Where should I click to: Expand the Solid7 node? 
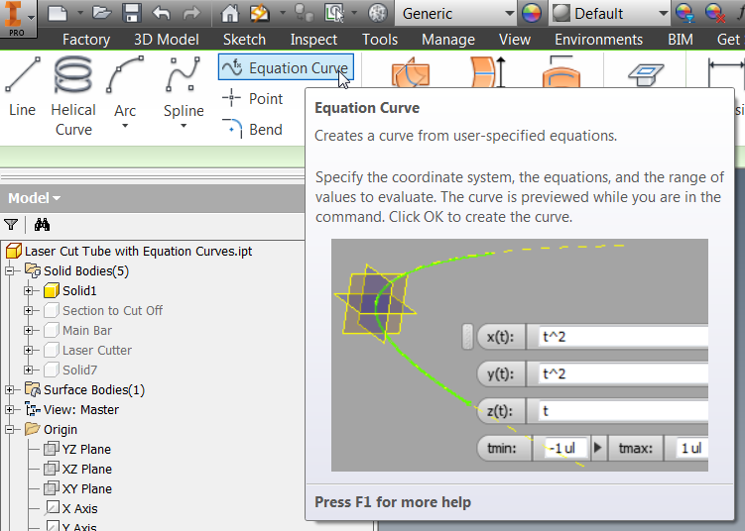(x=29, y=370)
